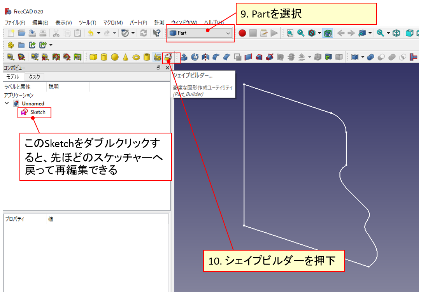This screenshot has width=421, height=293.
Task: Open the redo history dropdown arrow
Action: (115, 33)
